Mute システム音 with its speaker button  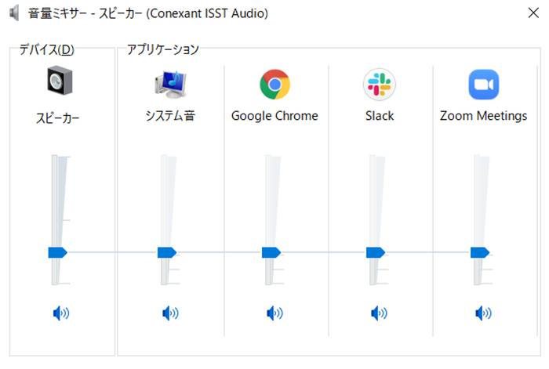tap(170, 313)
